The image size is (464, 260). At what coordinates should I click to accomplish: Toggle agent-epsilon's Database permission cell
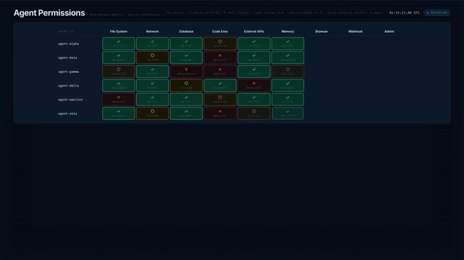coord(186,100)
